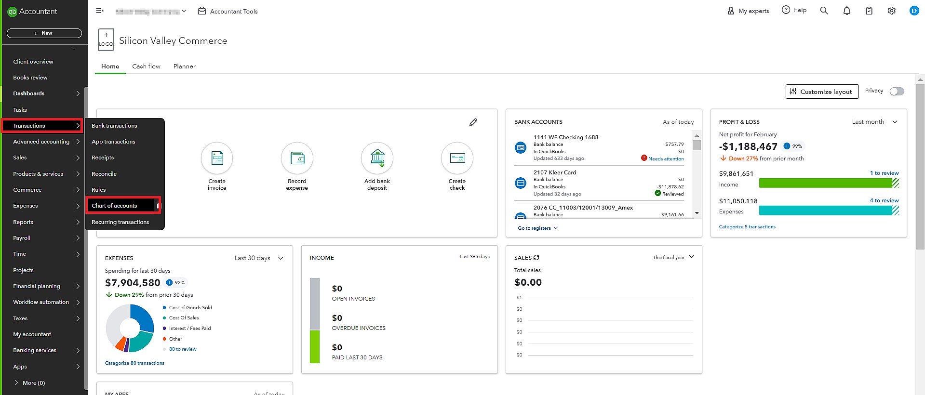Open Client overview in sidebar
The width and height of the screenshot is (925, 395).
(33, 62)
